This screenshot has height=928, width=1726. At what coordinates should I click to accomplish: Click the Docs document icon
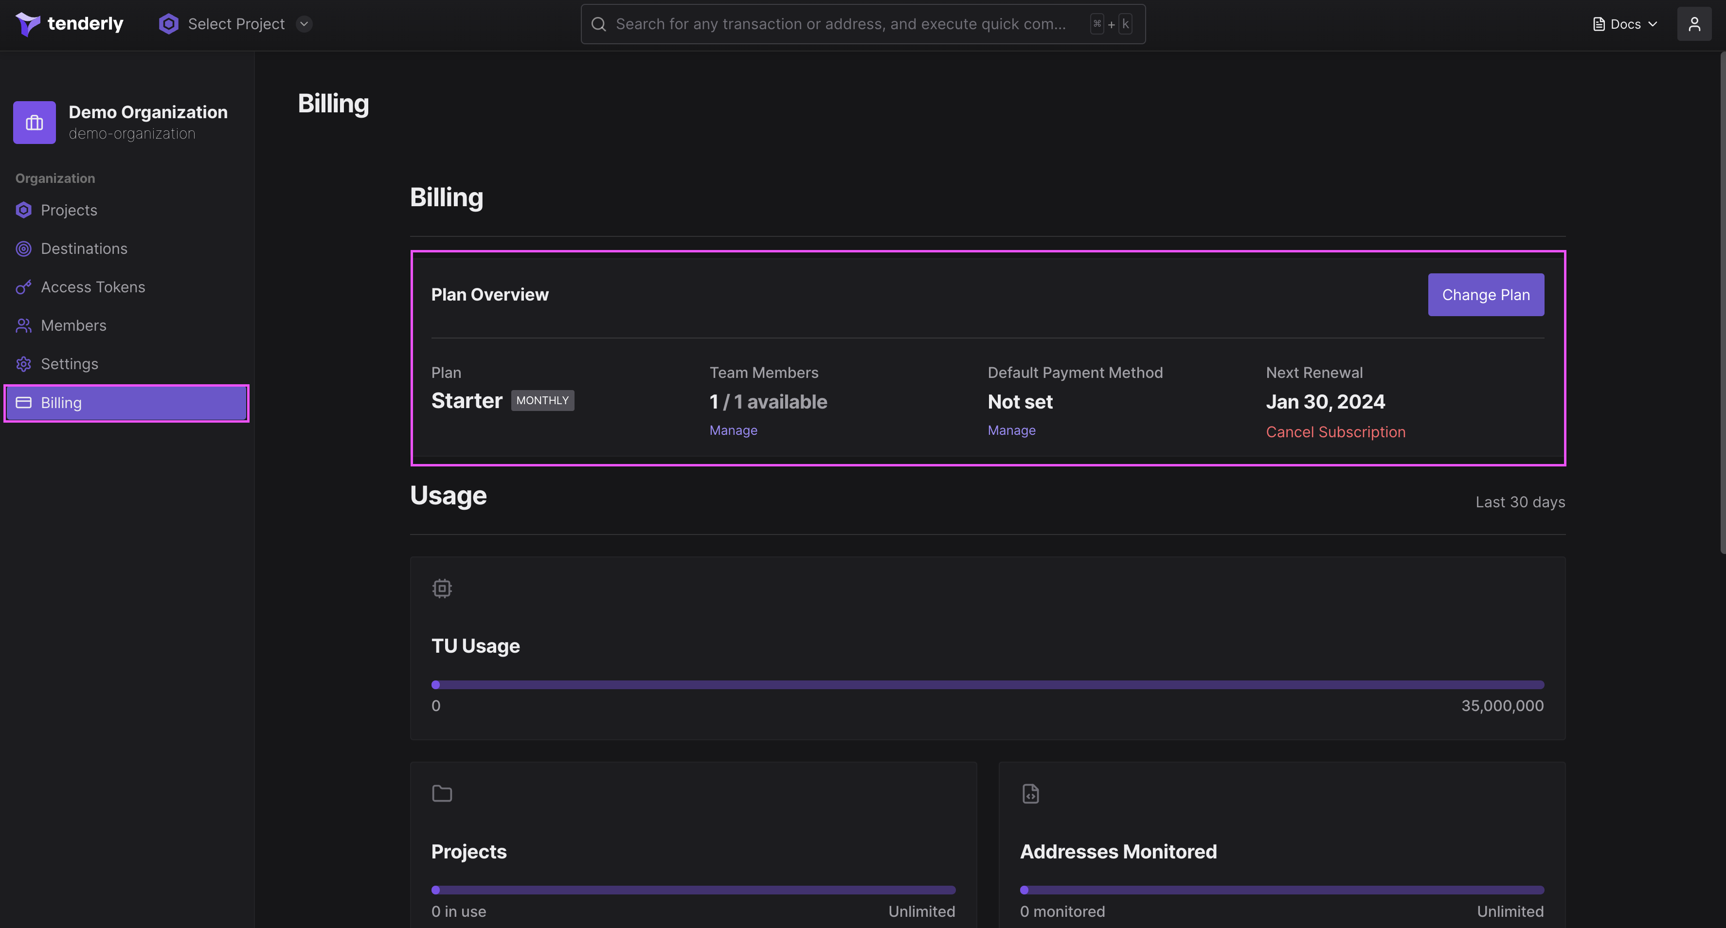coord(1599,24)
